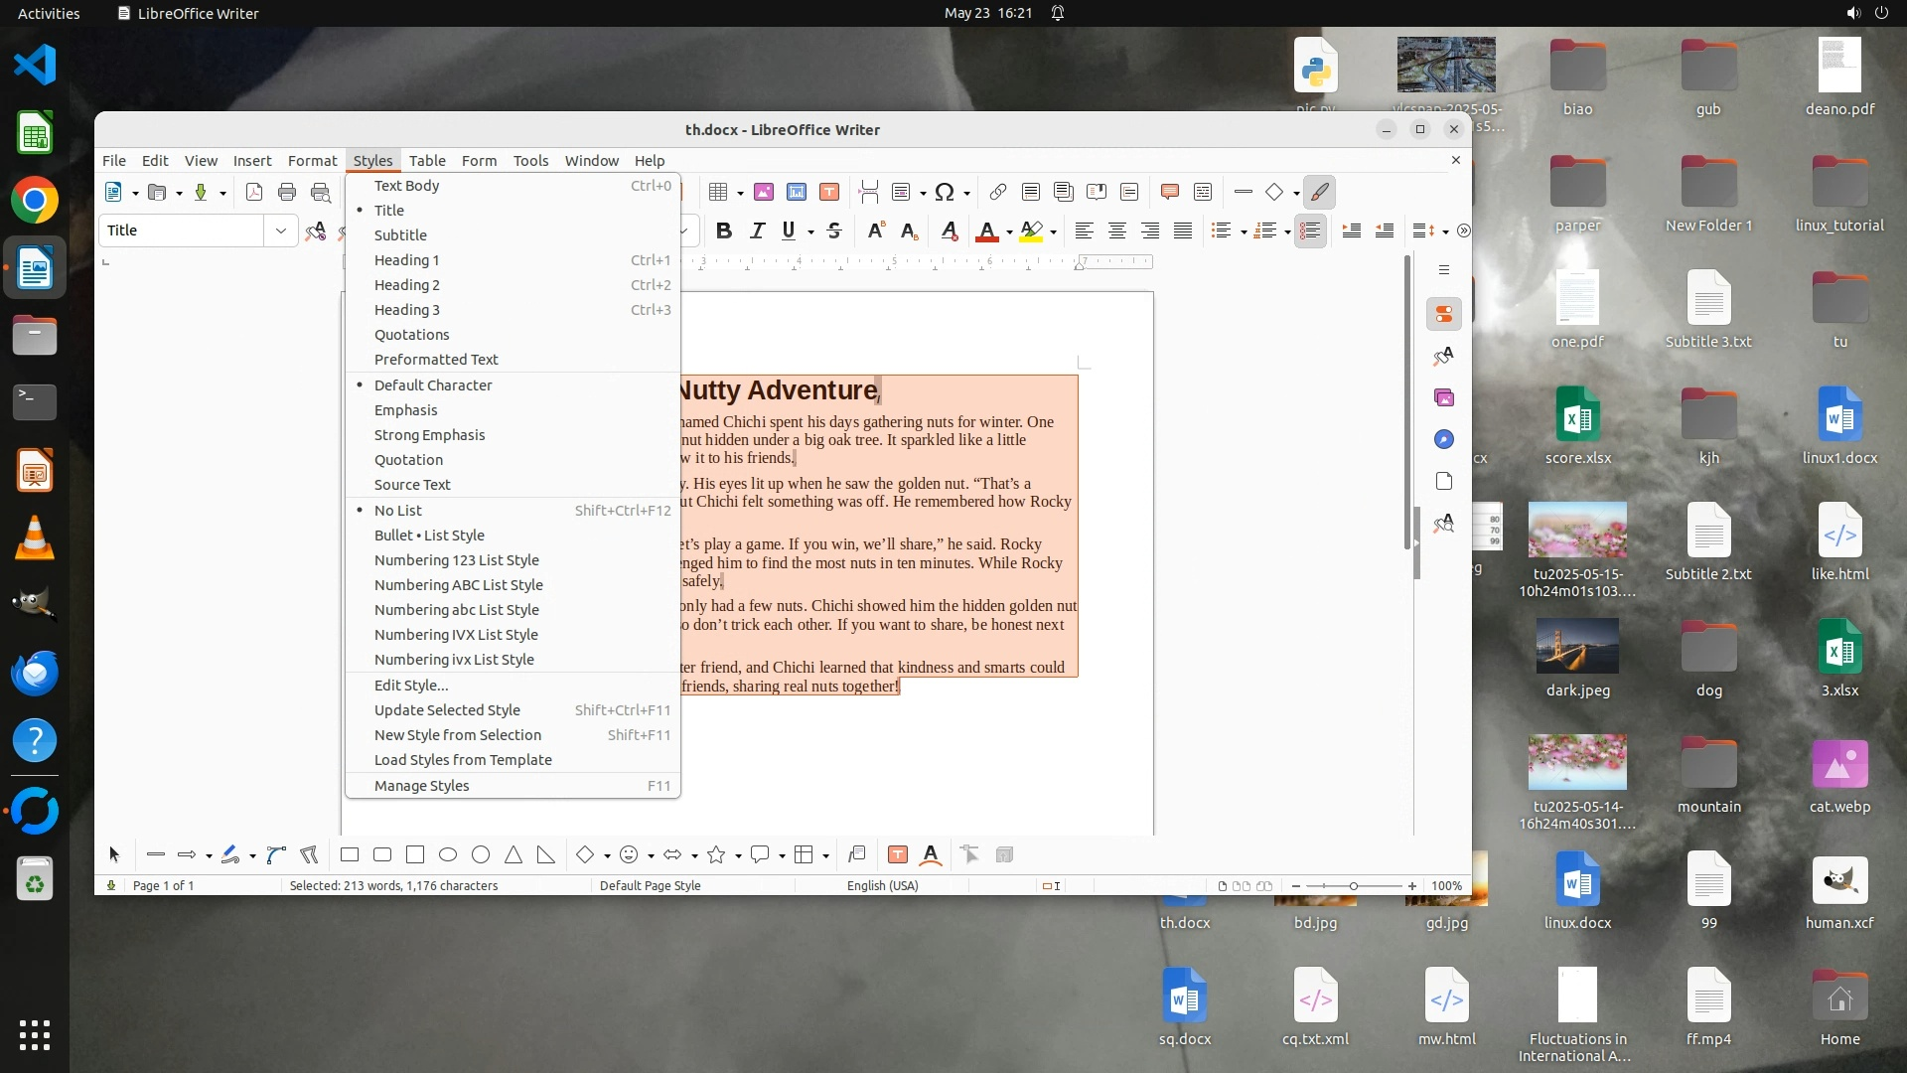
Task: Open paragraph style dropdown showing Title
Action: pyautogui.click(x=281, y=230)
